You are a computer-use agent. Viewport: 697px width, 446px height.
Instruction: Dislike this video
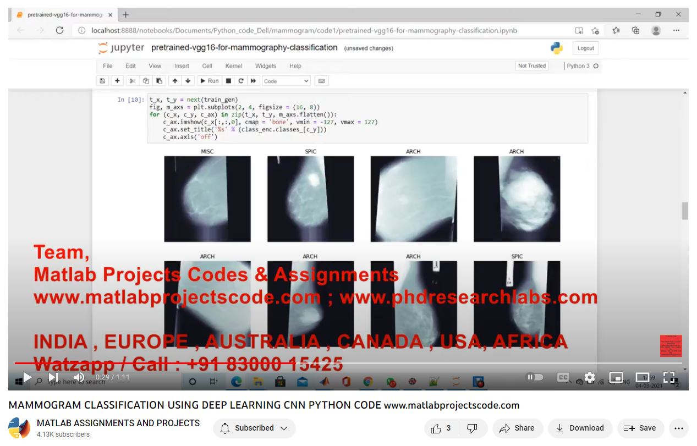[x=471, y=428]
